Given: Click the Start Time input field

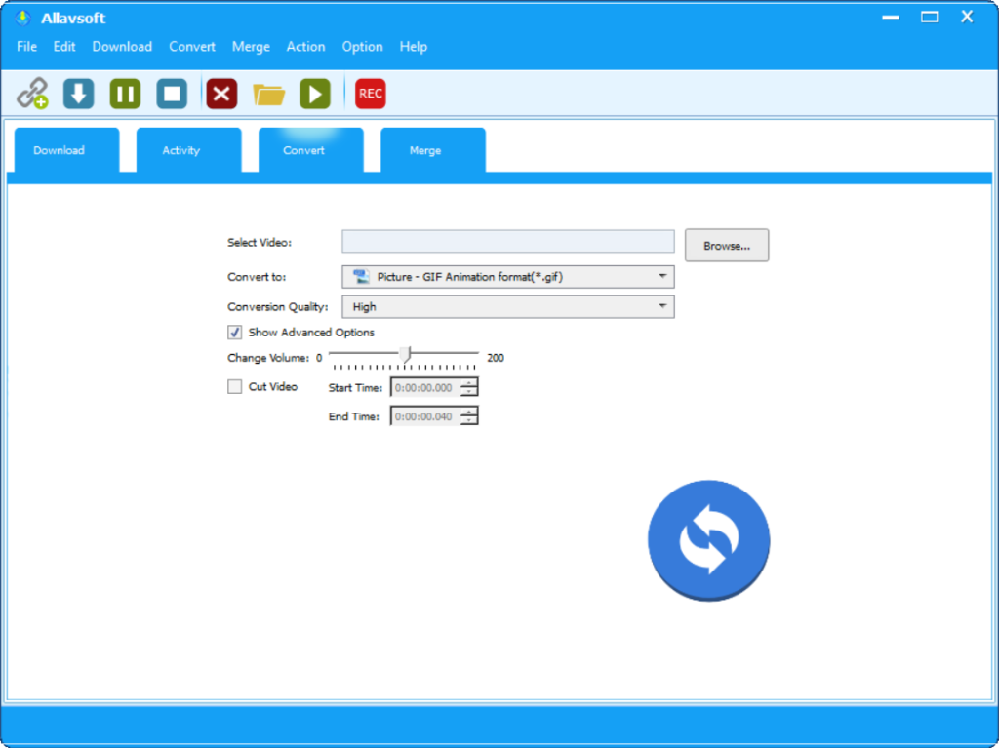Looking at the screenshot, I should [427, 386].
